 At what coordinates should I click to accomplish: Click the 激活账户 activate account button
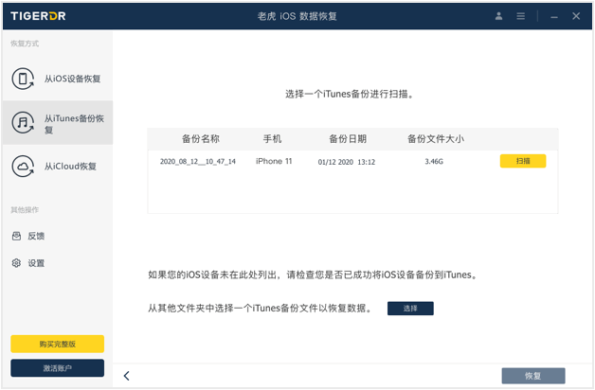pyautogui.click(x=57, y=367)
